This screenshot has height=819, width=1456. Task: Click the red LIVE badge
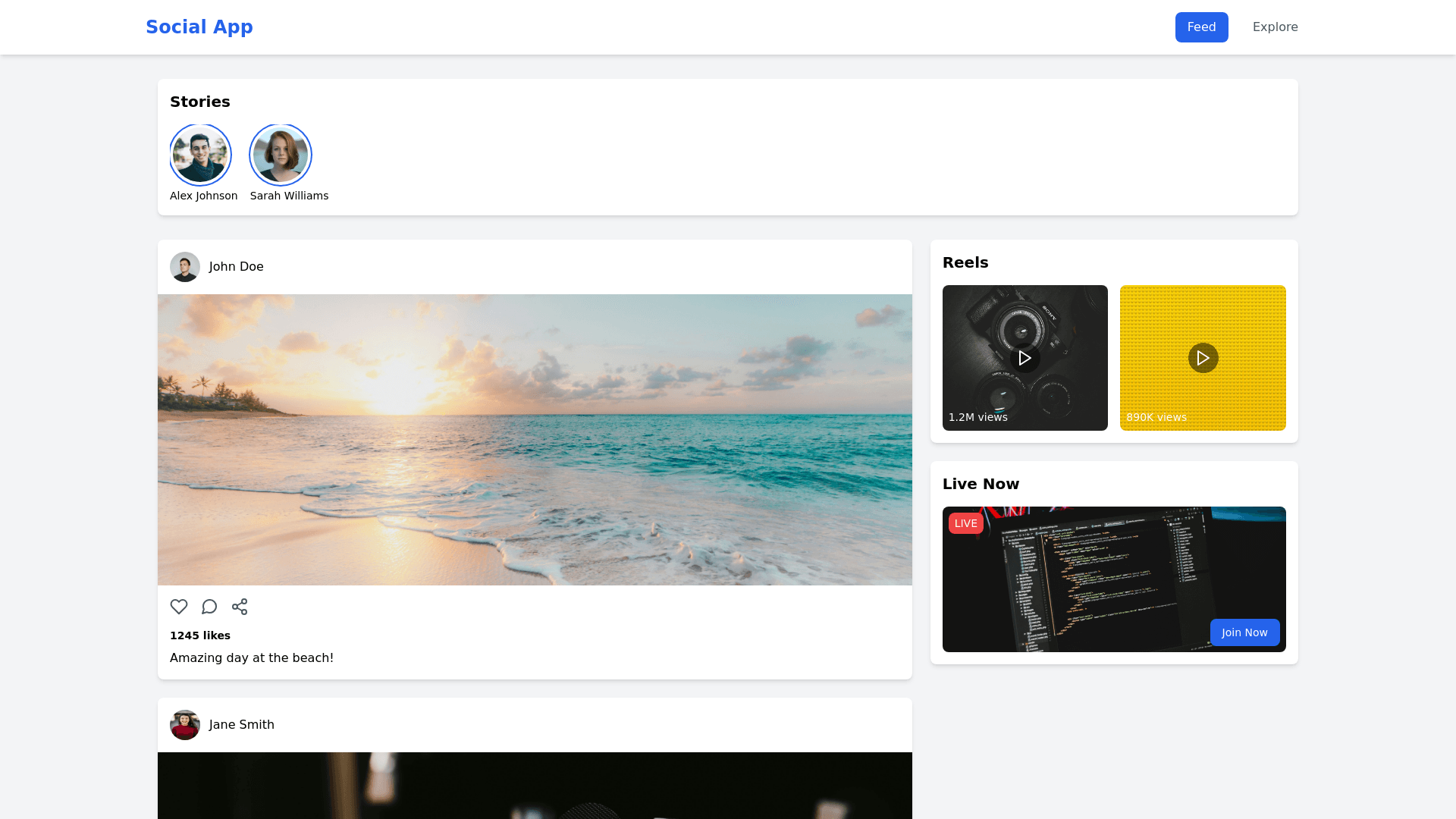click(x=965, y=523)
